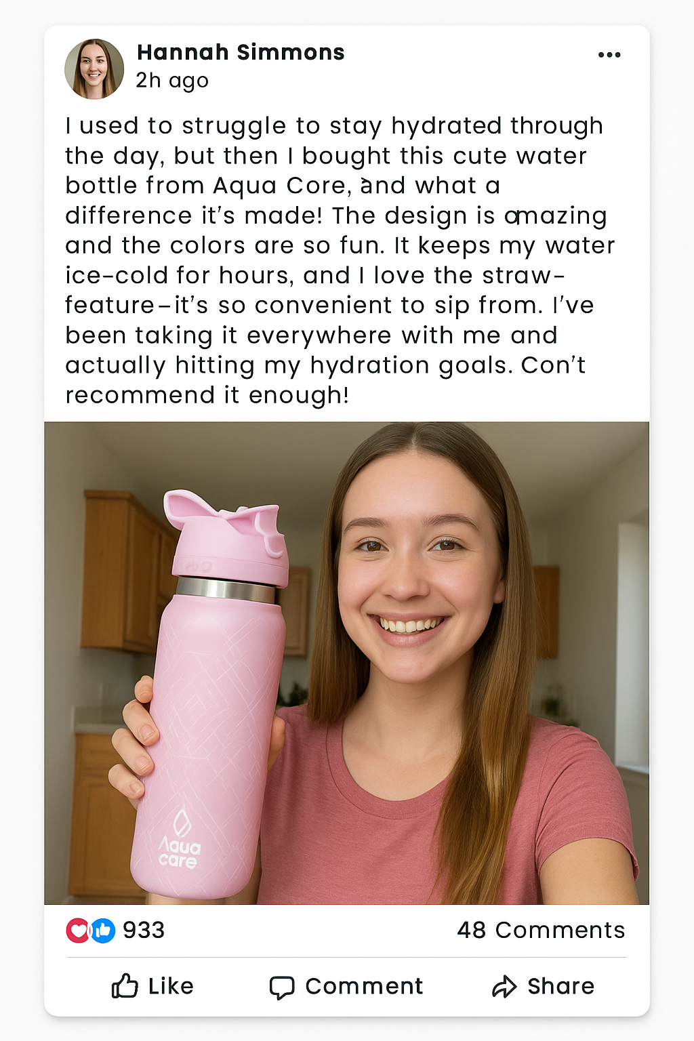Open the 48 Comments link

click(x=541, y=930)
